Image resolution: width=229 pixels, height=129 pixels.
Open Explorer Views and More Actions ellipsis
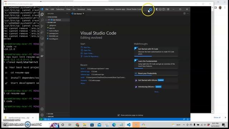[x=67, y=14]
